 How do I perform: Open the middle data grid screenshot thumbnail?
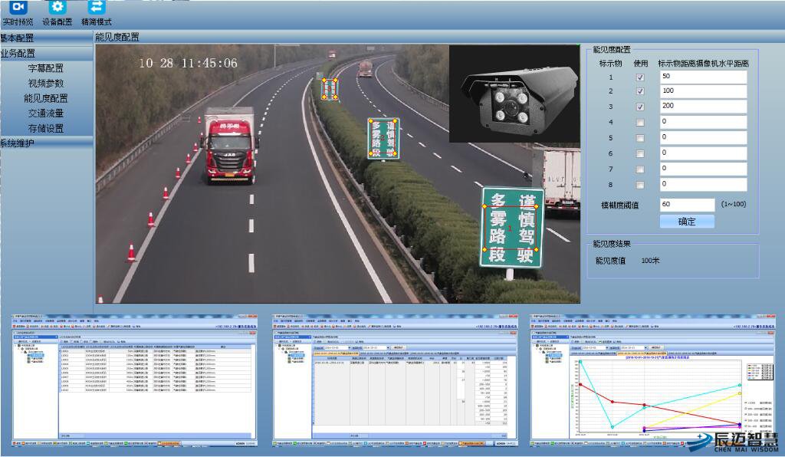tap(395, 380)
